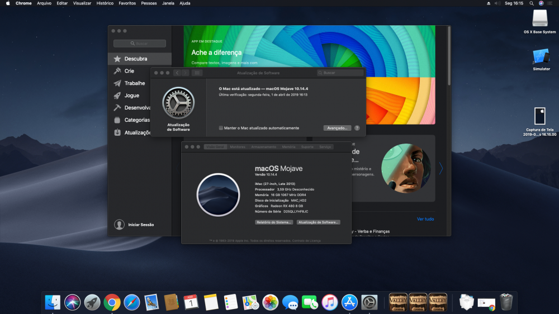This screenshot has height=314, width=559.
Task: Open the Editar menu
Action: tap(62, 3)
